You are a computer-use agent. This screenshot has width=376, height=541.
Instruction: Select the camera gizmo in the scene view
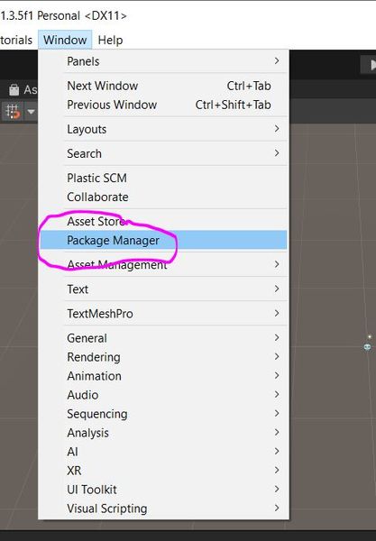click(x=368, y=347)
